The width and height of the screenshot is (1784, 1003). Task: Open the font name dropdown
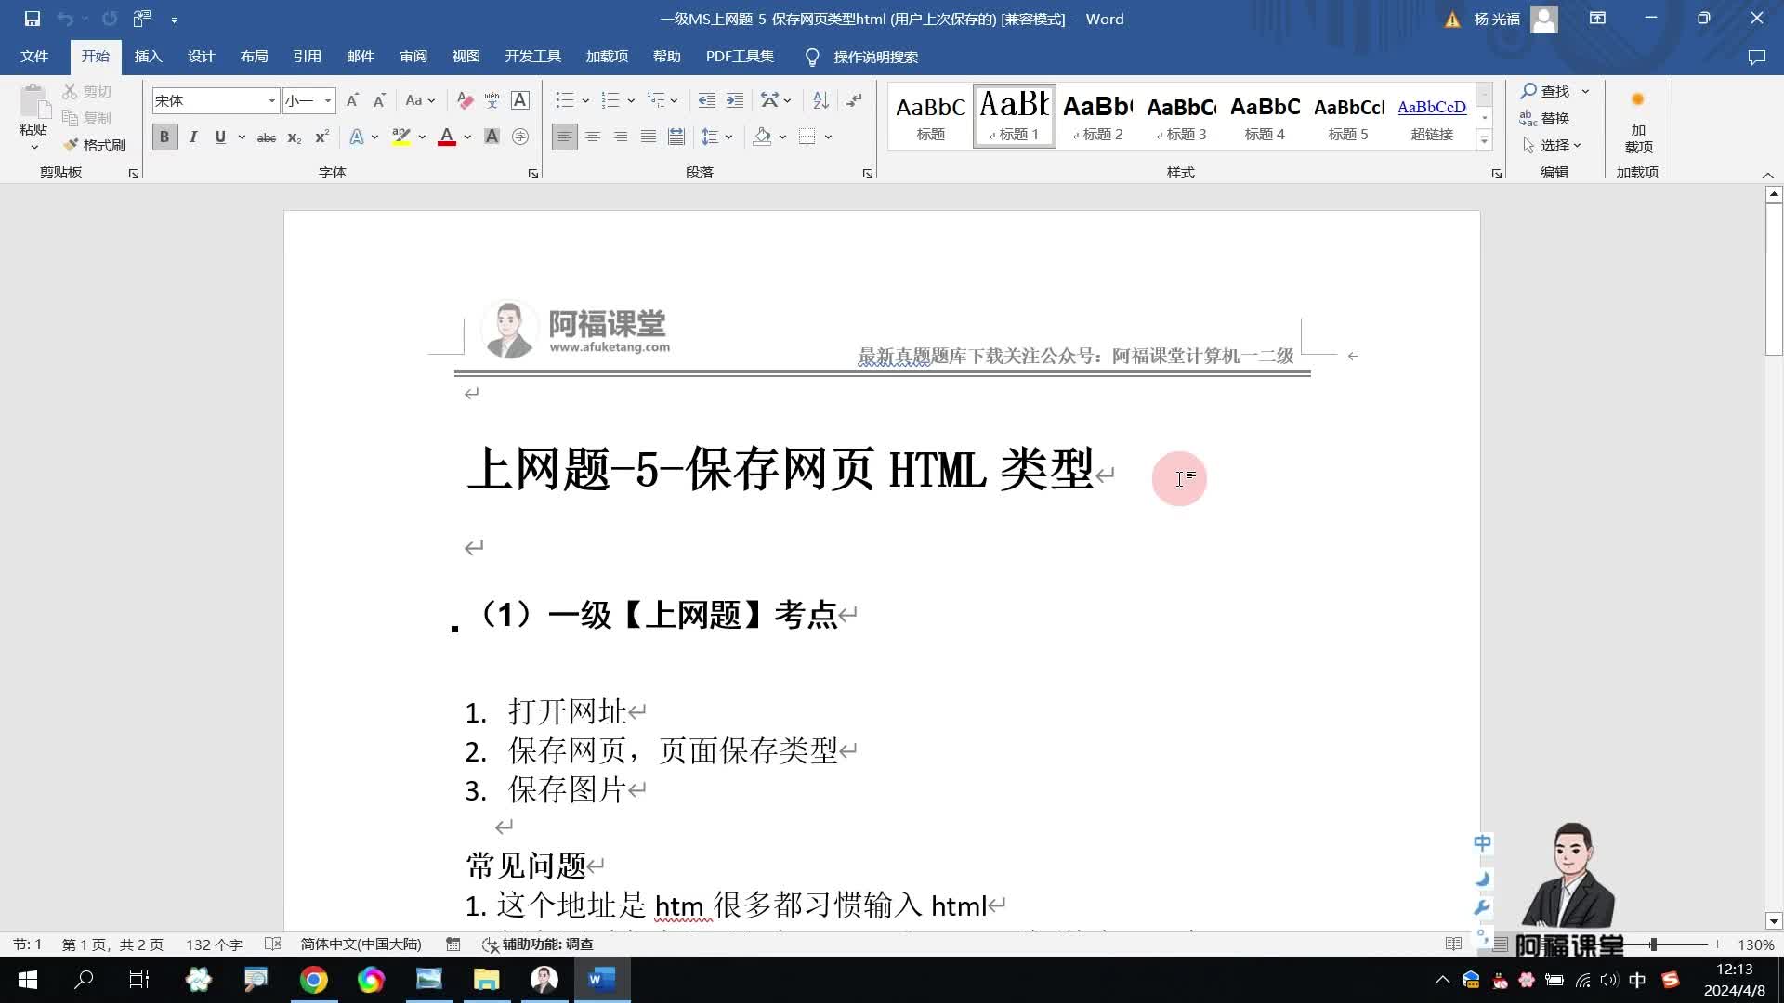pos(272,100)
